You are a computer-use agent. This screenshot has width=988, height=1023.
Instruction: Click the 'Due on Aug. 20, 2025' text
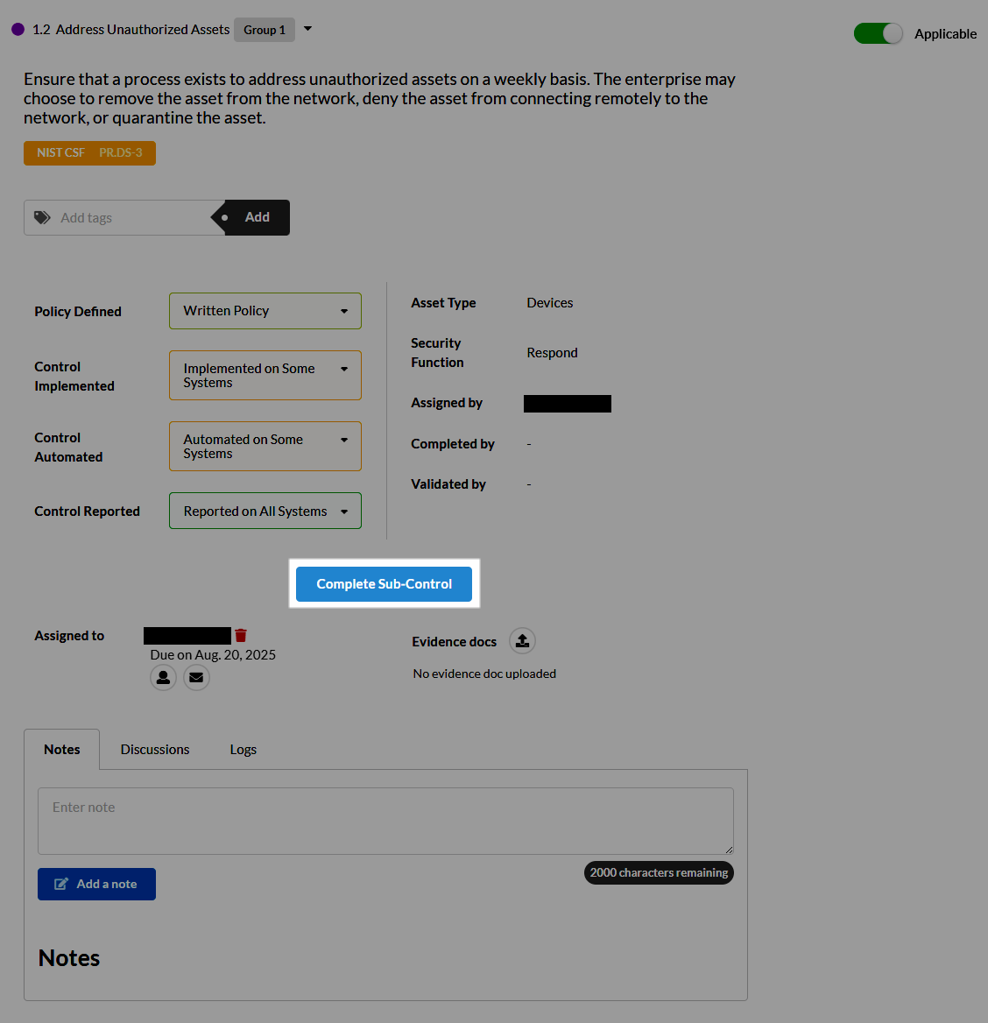click(213, 654)
